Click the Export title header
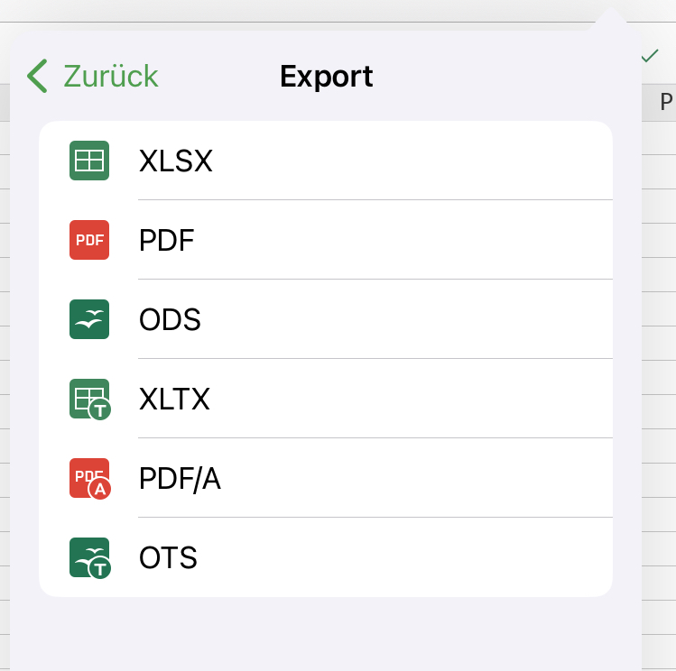The height and width of the screenshot is (671, 676). (327, 77)
